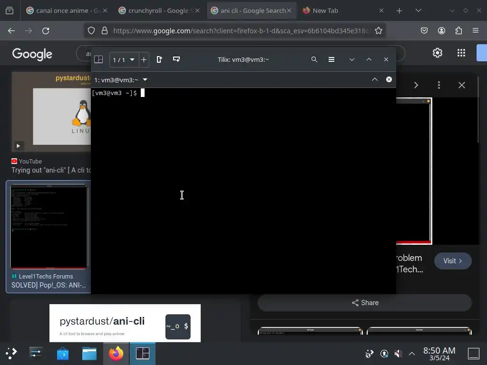Maximize the Tilix terminal pane via the caret
This screenshot has width=487, height=365.
[x=375, y=79]
